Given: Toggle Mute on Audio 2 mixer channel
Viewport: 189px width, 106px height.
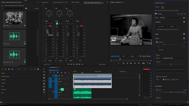Looking at the screenshot, I should tap(57, 24).
